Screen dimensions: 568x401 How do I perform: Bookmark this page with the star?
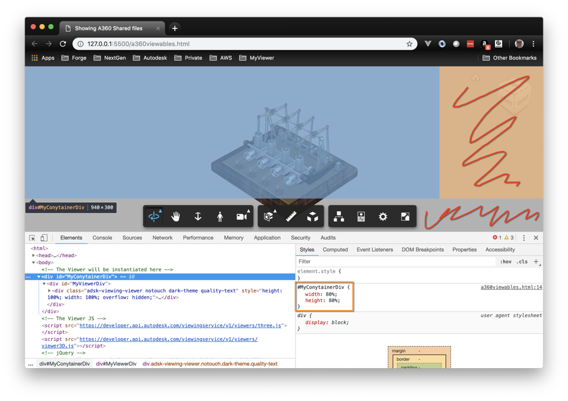409,44
